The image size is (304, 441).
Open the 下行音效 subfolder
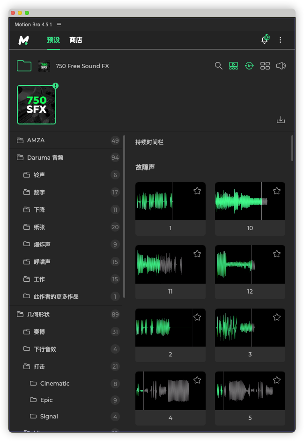tap(66, 349)
